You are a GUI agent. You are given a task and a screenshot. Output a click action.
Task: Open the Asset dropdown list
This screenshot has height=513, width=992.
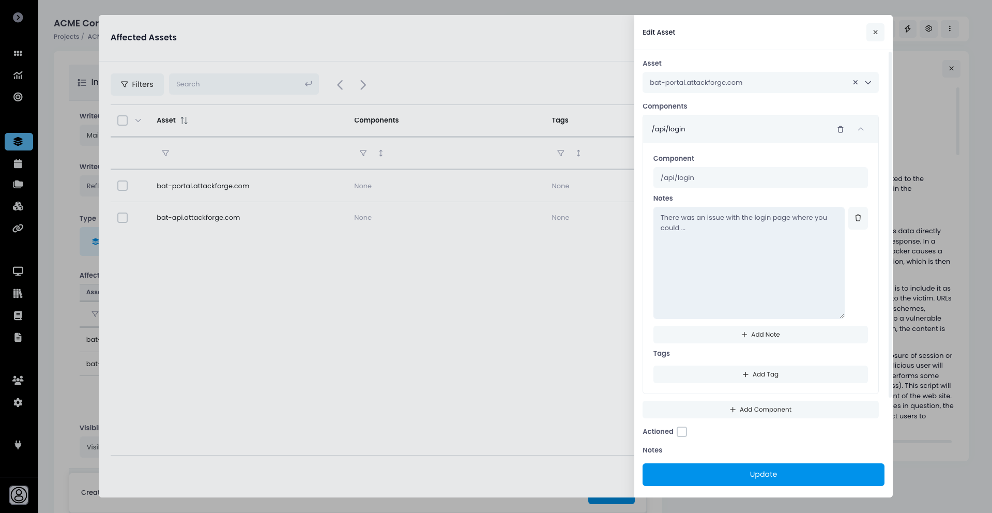click(868, 83)
